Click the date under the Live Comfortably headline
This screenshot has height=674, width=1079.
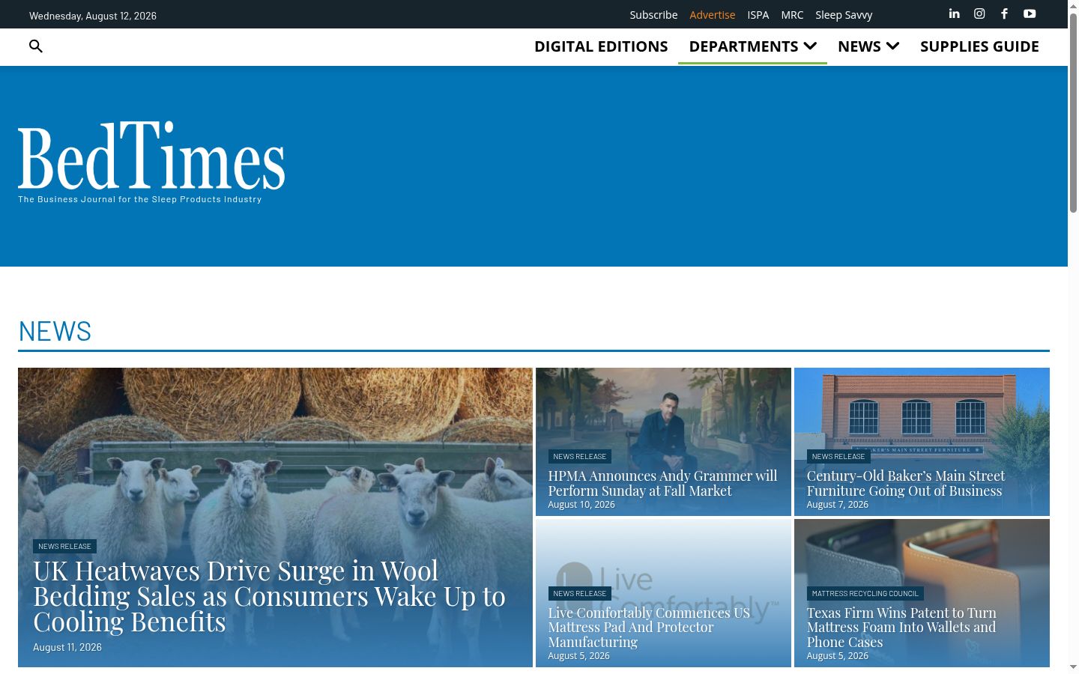pos(578,656)
